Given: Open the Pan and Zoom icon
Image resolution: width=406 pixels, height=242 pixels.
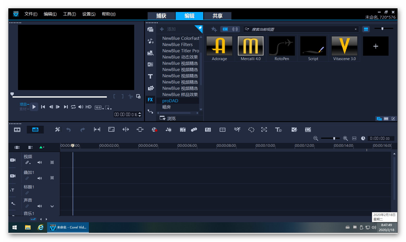Looking at the screenshot, I should click(264, 130).
